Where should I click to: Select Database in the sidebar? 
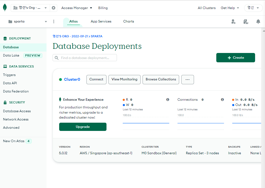23,47
